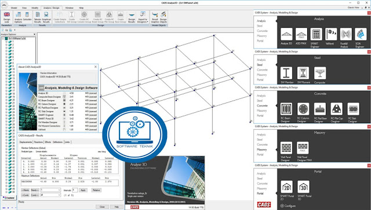
Task: Open the Export to Designers dropdown
Action: coord(143,17)
